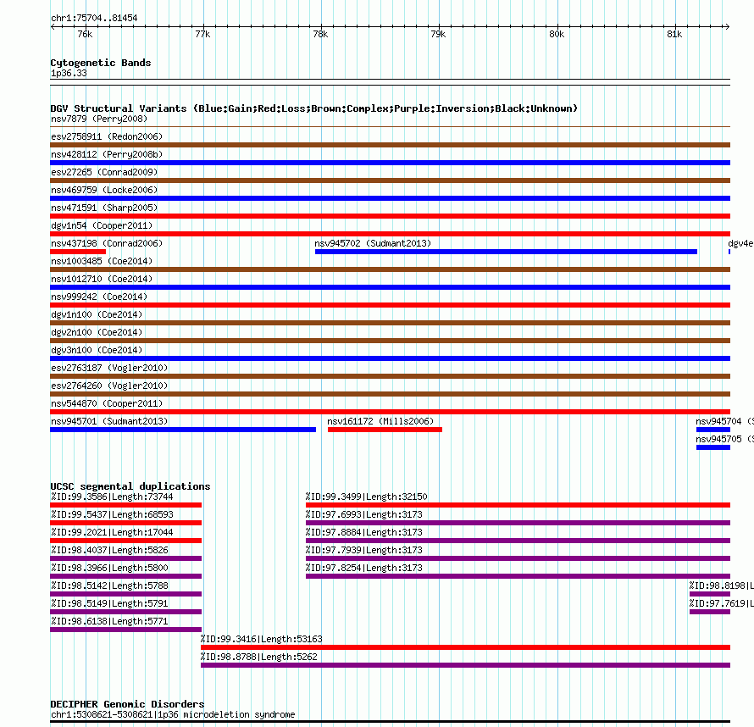Click the partial %ID:98.8198 duplication label
This screenshot has width=754, height=727.
[721, 585]
